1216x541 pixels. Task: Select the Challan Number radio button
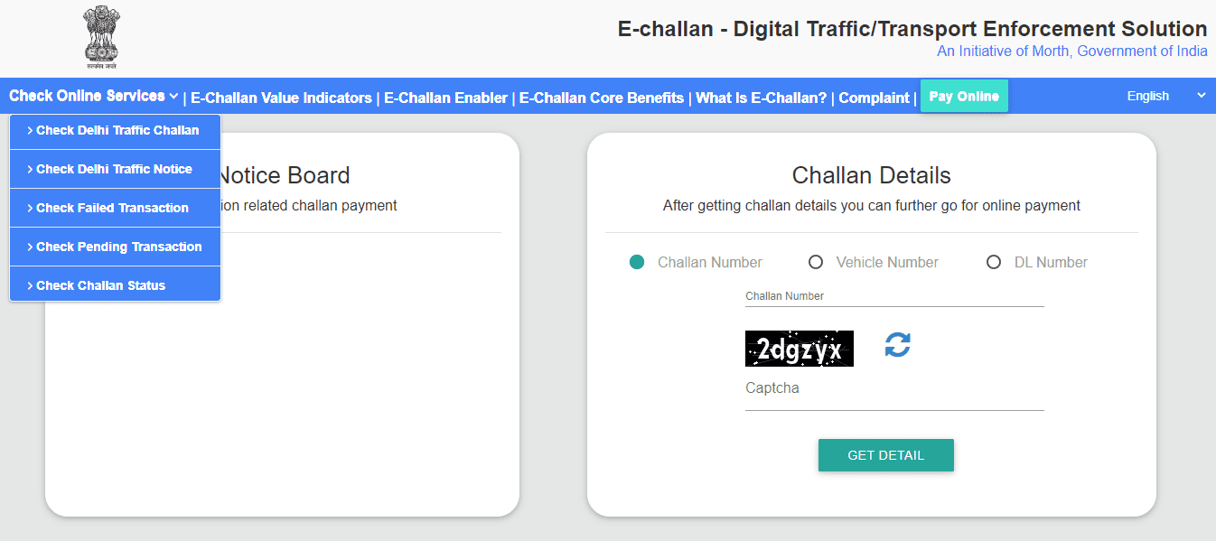(637, 262)
